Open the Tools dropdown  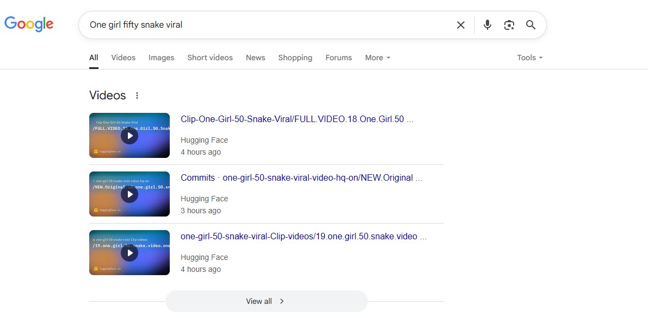click(529, 58)
